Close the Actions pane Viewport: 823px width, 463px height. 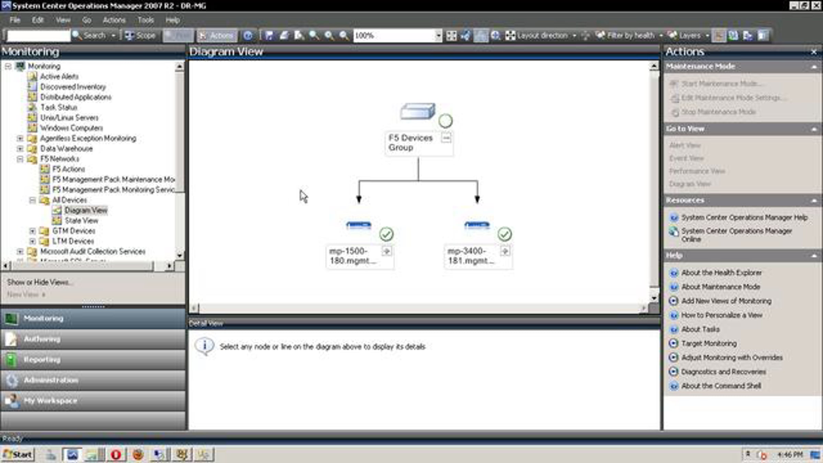click(814, 52)
